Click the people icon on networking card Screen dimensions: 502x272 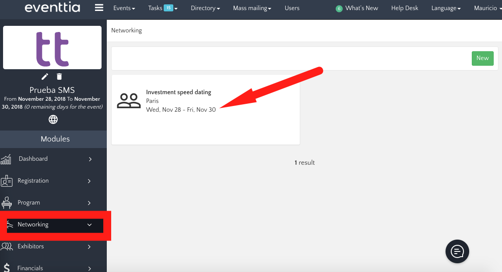point(129,101)
